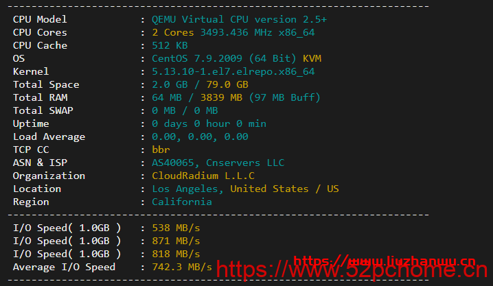Select the CPU Cores value line
This screenshot has width=493, height=286.
[x=233, y=33]
